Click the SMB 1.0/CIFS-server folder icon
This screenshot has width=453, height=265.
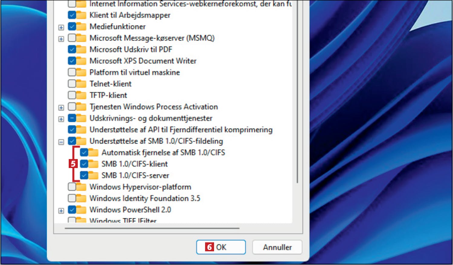93,175
